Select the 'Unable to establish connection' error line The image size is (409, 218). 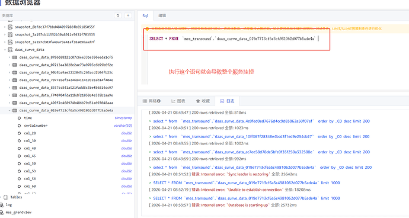230,190
